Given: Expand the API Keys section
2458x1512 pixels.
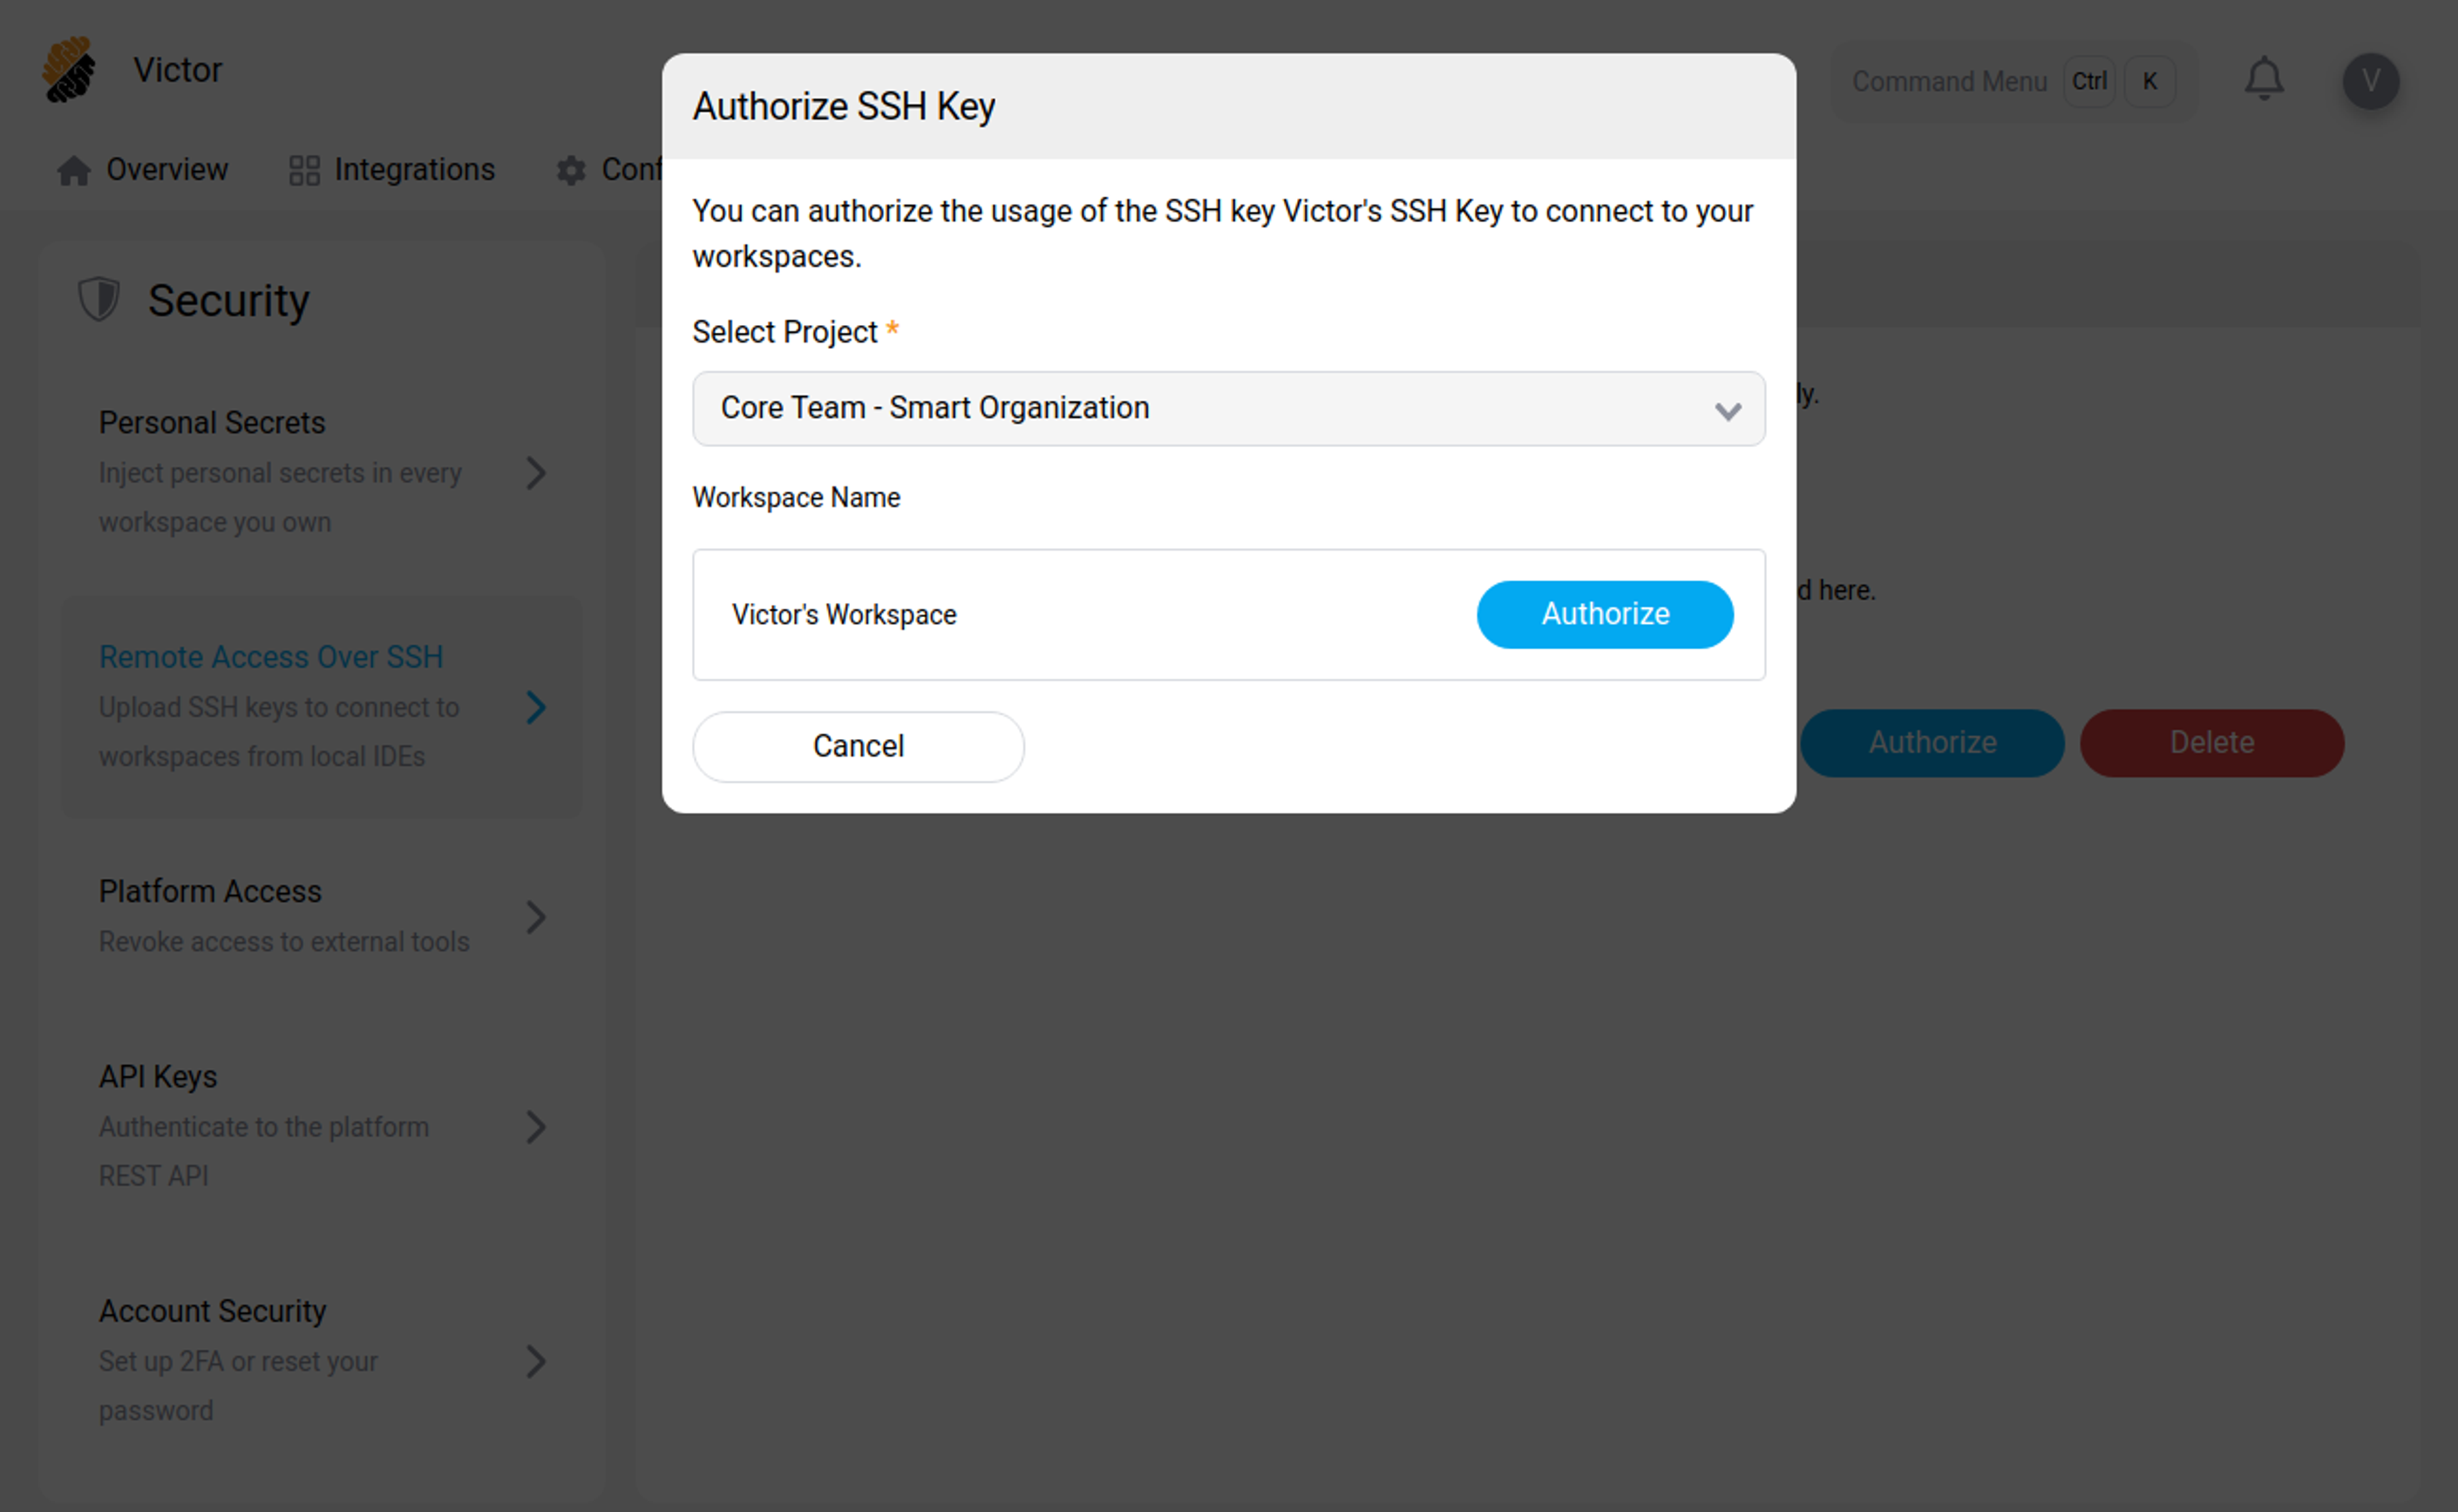Looking at the screenshot, I should click(537, 1127).
